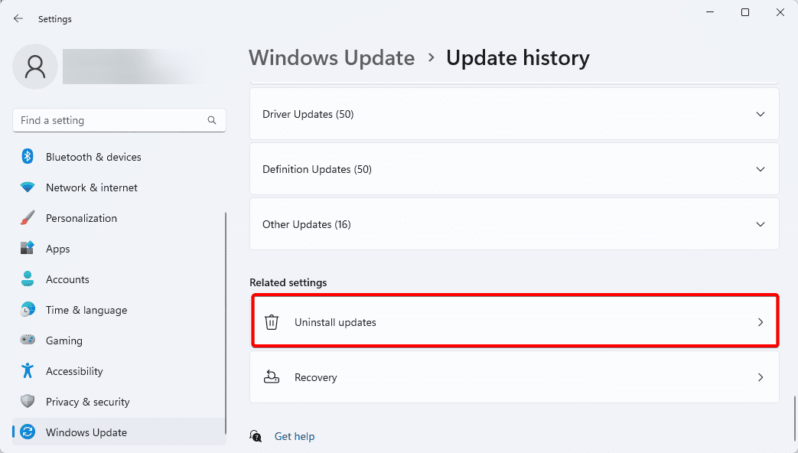Click the user profile avatar icon
The width and height of the screenshot is (798, 453).
35,67
